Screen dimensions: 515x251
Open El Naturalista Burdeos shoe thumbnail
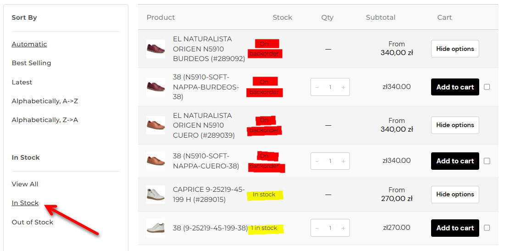pos(155,49)
